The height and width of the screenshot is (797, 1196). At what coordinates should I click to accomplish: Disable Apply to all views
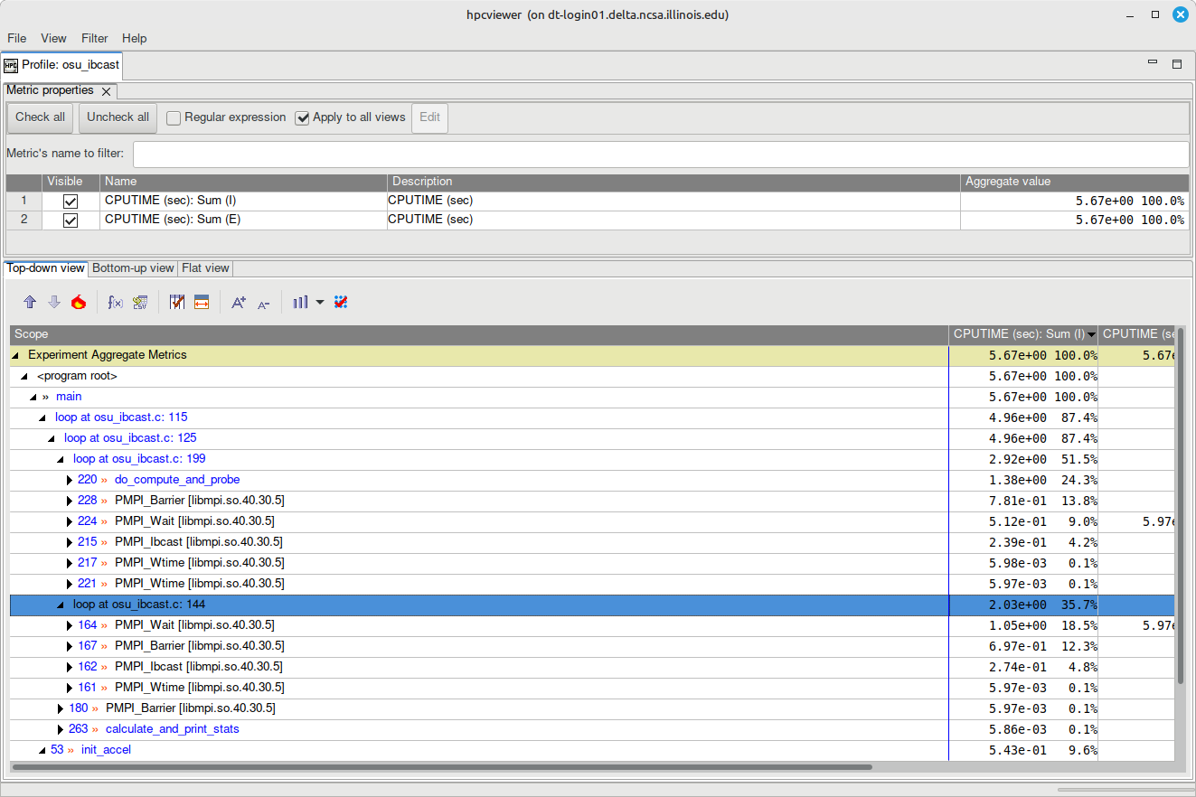302,117
